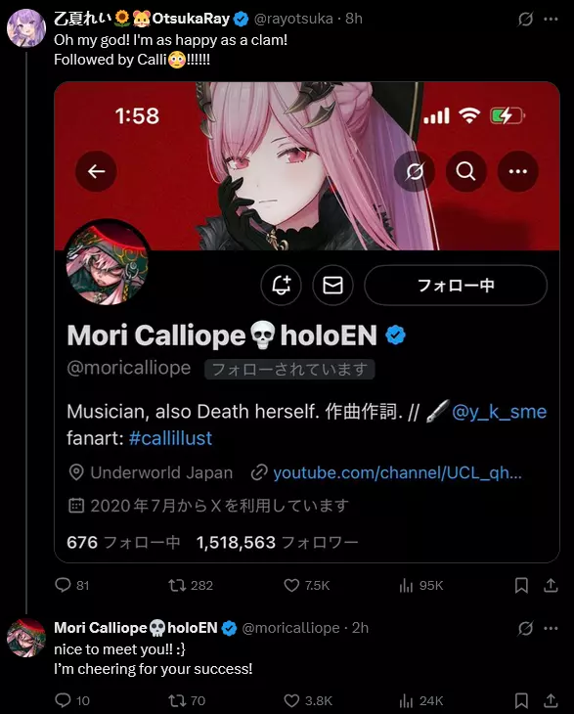This screenshot has width=574, height=714.
Task: Open more options on OtsukaRay's tweet
Action: click(x=551, y=20)
